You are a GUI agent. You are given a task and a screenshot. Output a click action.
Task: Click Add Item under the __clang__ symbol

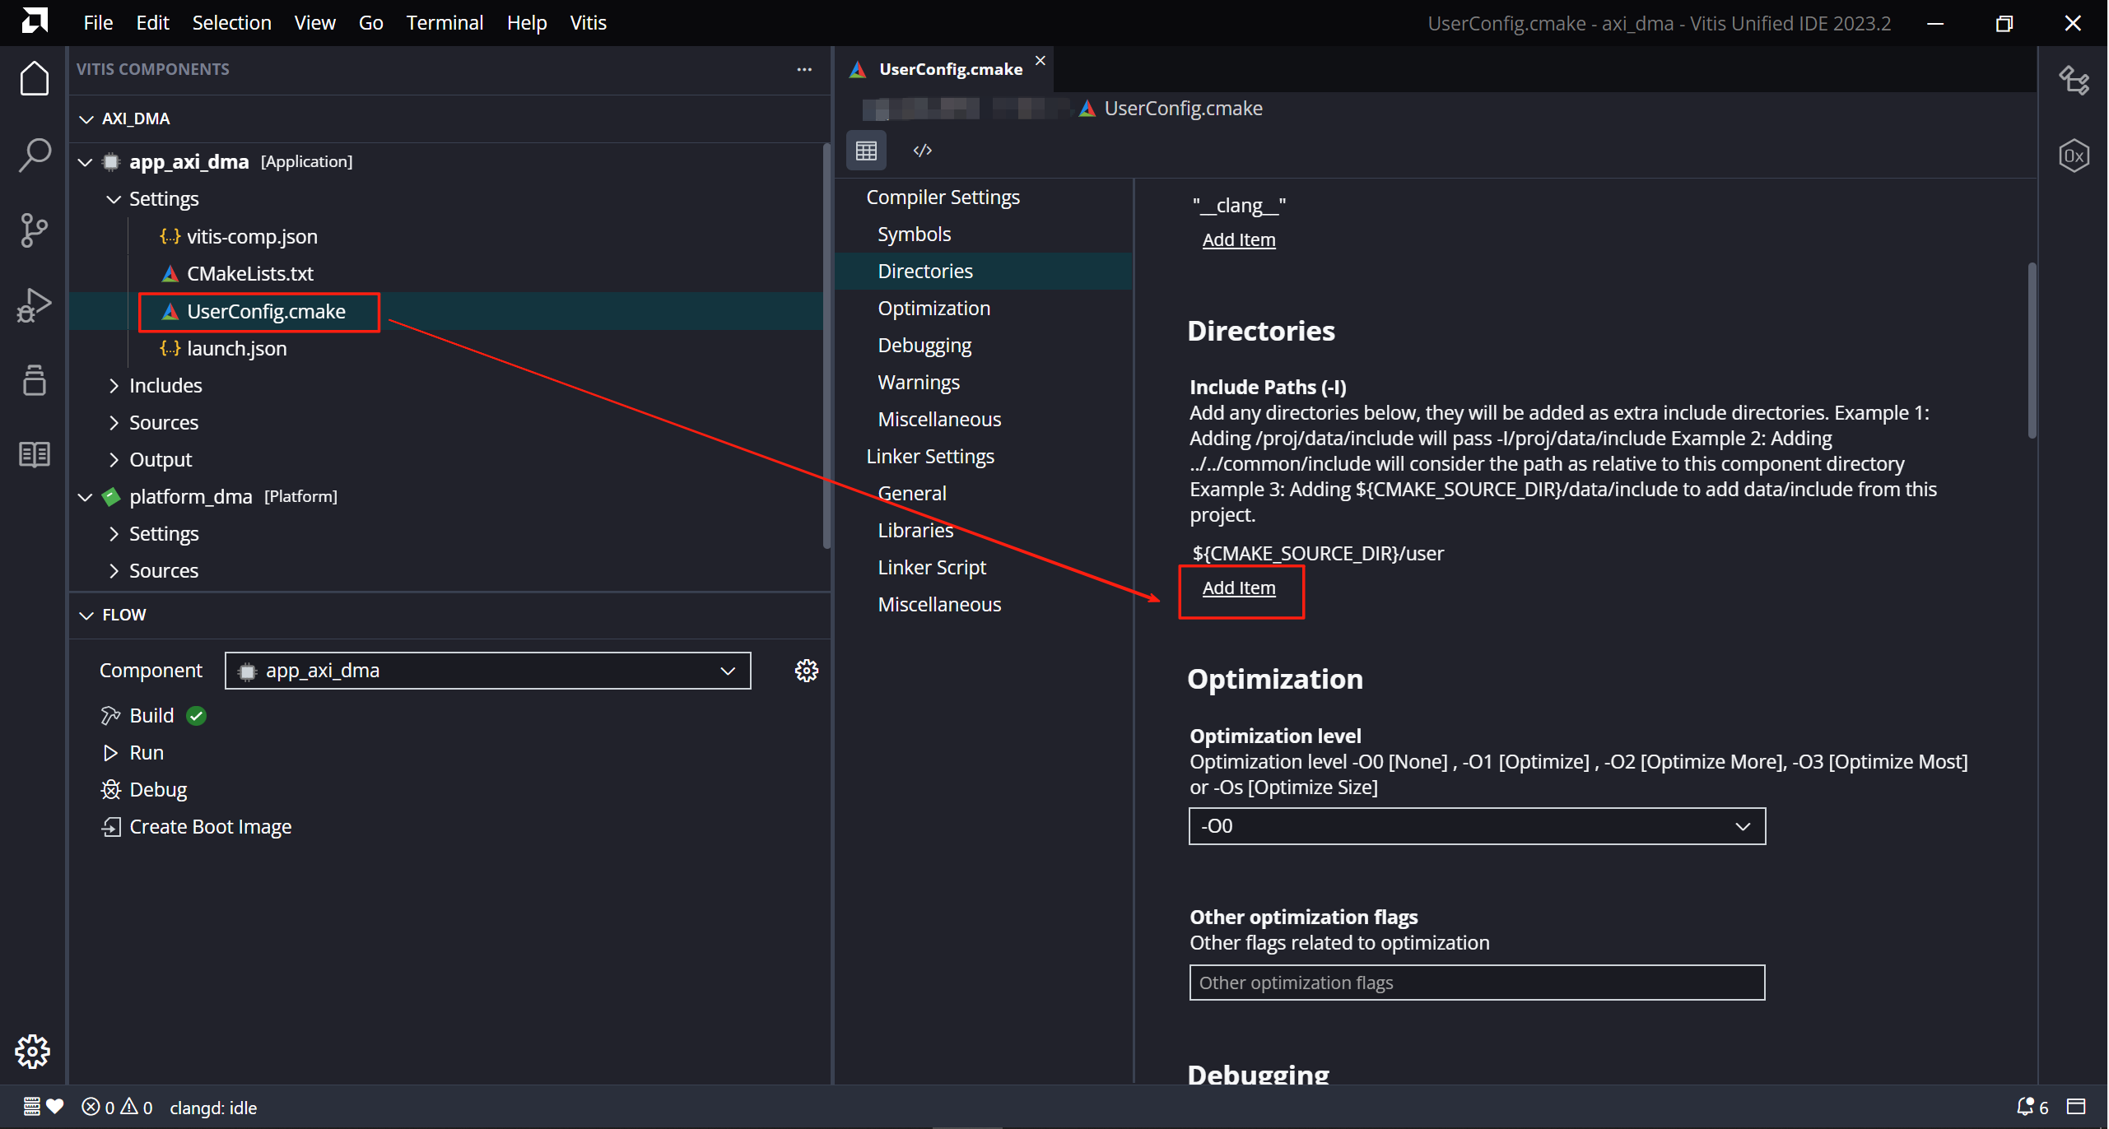click(x=1238, y=239)
